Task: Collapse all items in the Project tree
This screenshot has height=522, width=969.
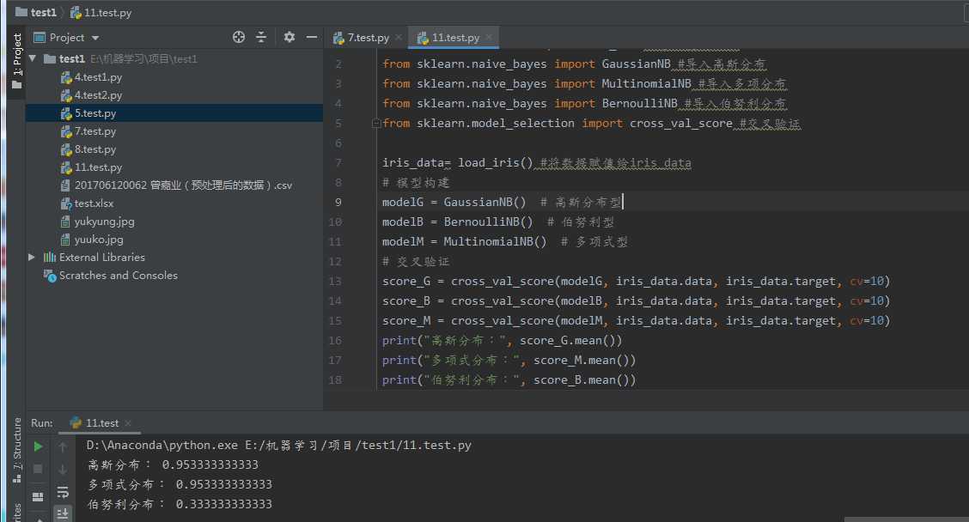Action: coord(261,37)
